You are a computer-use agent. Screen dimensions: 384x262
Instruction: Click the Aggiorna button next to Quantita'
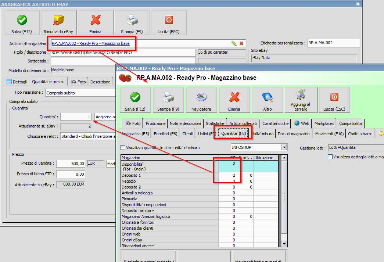pos(105,117)
